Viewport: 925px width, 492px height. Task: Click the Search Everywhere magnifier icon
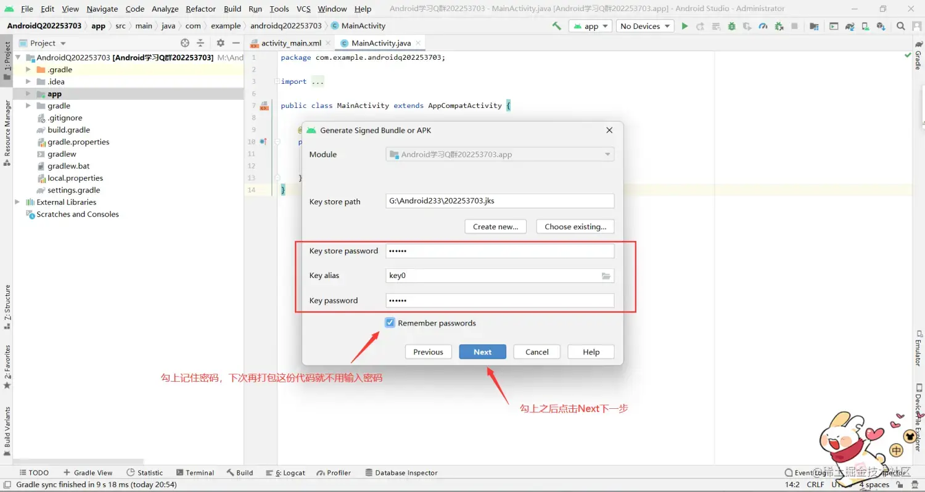point(901,26)
